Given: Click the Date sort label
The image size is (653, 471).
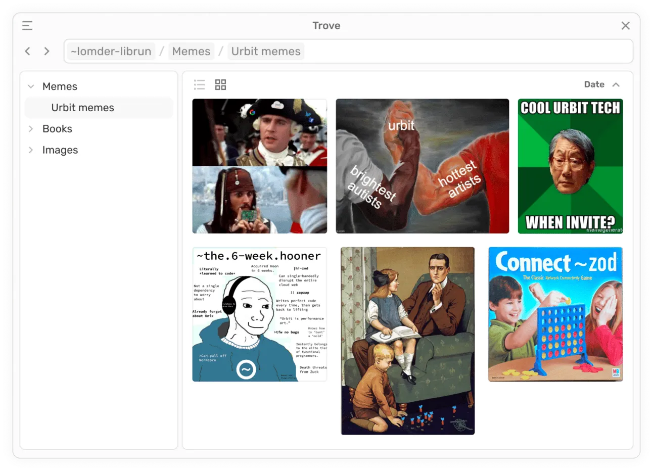Looking at the screenshot, I should coord(594,84).
